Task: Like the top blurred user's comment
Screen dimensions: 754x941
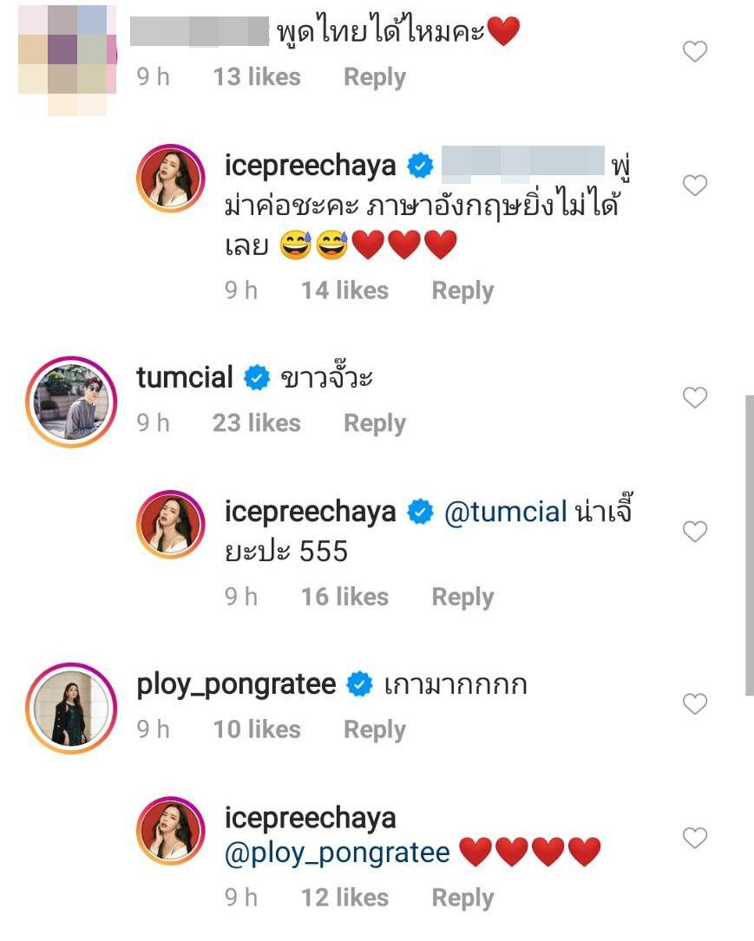Action: point(695,52)
